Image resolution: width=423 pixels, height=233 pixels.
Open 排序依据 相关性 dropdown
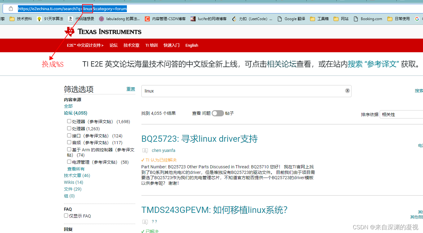click(x=401, y=114)
